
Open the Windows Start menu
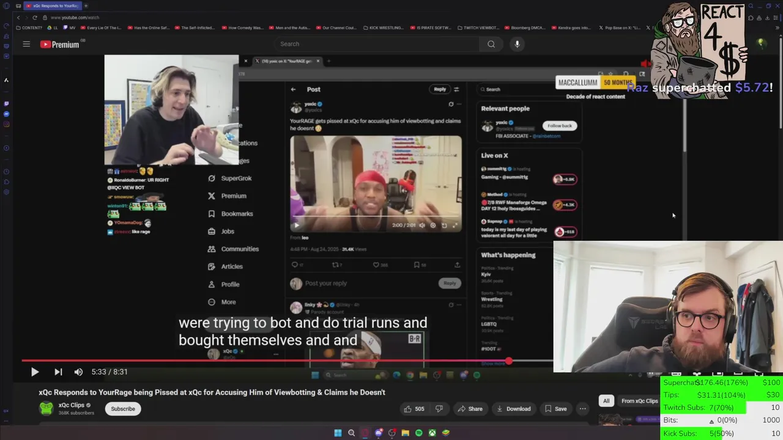(338, 433)
